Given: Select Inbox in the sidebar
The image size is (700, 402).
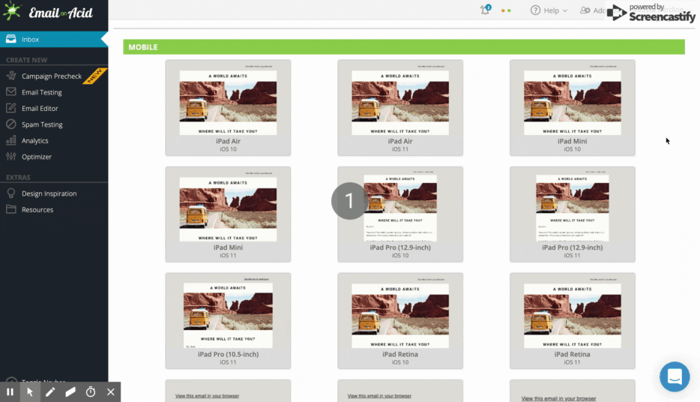Looking at the screenshot, I should click(30, 40).
